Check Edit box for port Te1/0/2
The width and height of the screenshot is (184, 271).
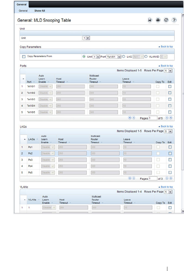click(x=170, y=93)
